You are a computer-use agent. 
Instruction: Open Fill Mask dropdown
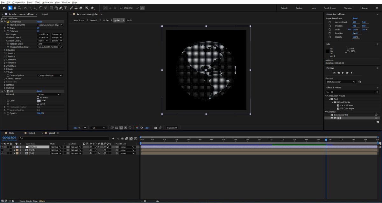pos(49,94)
